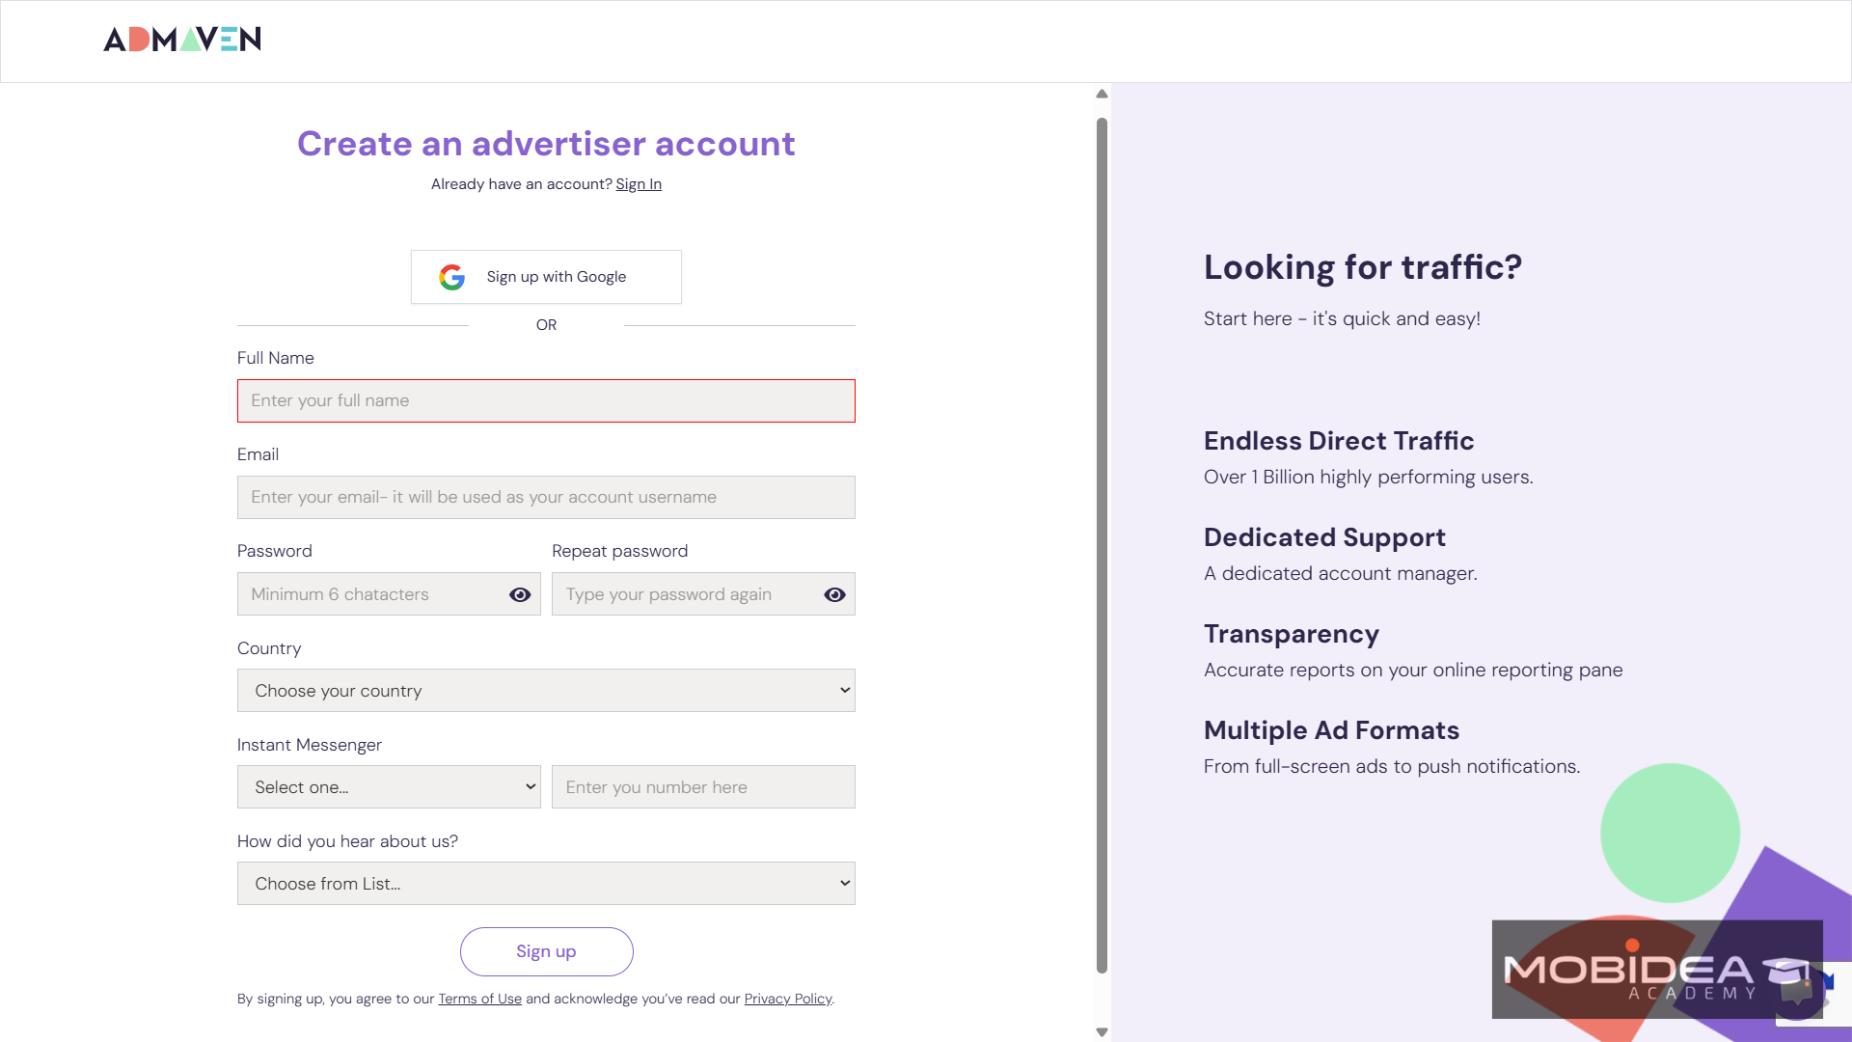
Task: Show the Repeat password characters
Action: (834, 594)
